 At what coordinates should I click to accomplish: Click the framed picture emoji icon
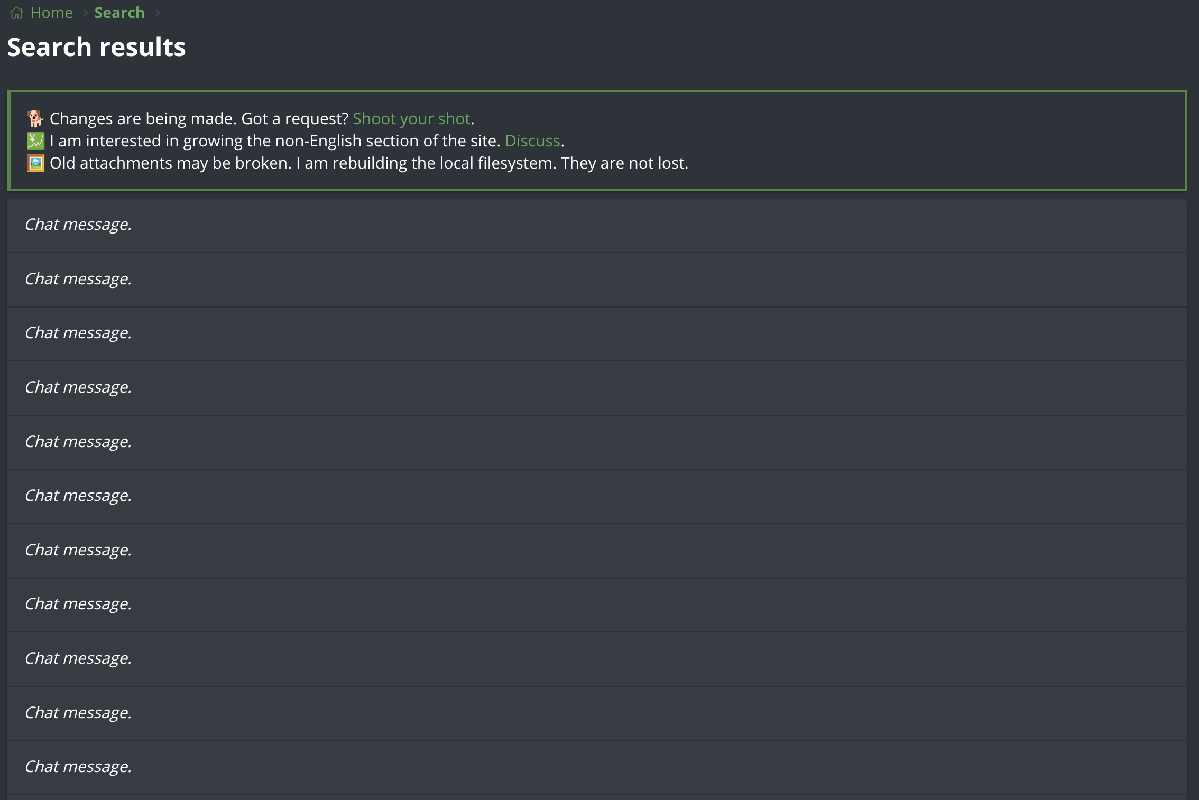pyautogui.click(x=35, y=163)
